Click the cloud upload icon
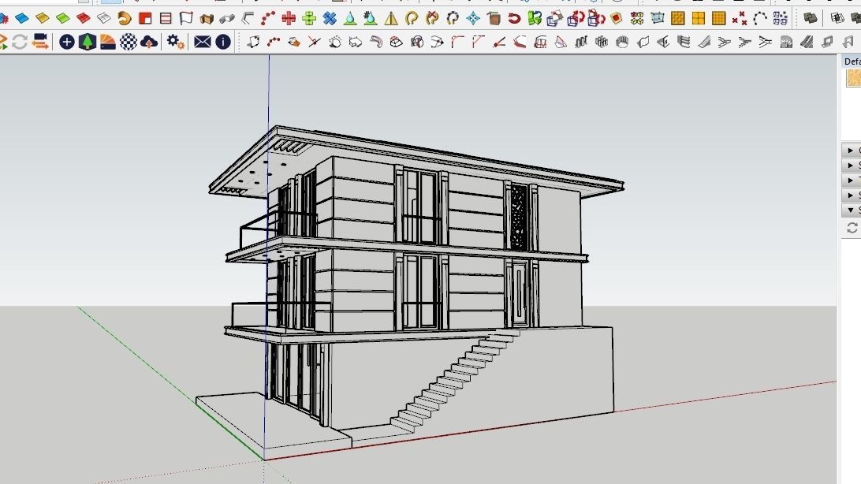 [149, 42]
